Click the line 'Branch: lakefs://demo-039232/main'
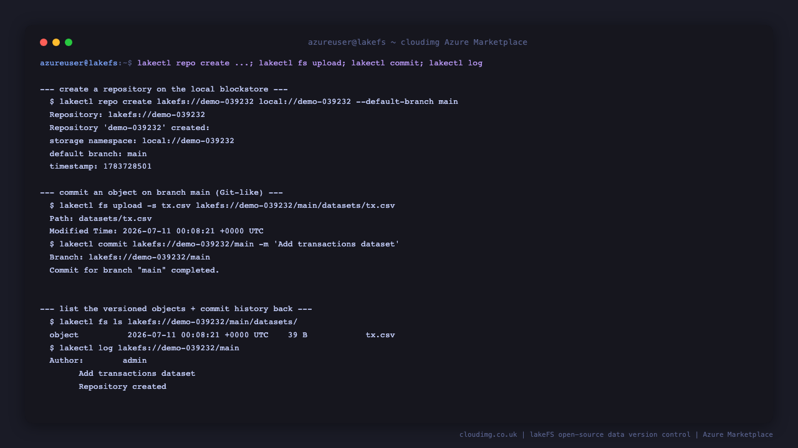This screenshot has width=798, height=448. (x=130, y=257)
